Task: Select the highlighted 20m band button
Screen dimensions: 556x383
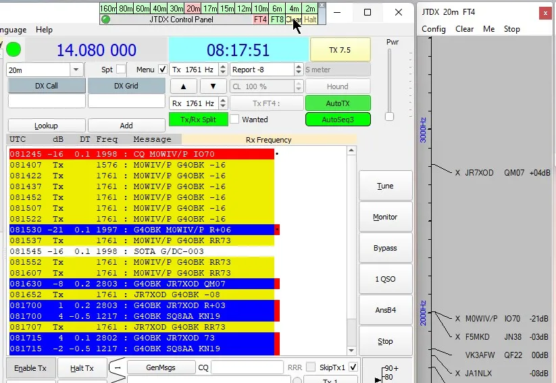Action: (193, 9)
